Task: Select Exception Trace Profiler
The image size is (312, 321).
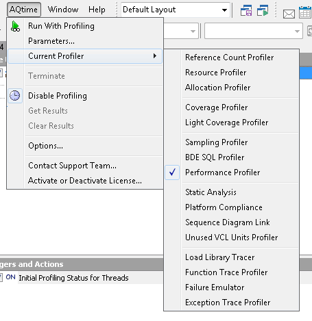Action: click(x=231, y=303)
